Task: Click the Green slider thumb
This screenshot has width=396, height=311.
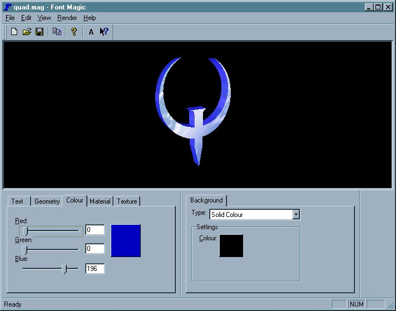Action: pos(24,250)
